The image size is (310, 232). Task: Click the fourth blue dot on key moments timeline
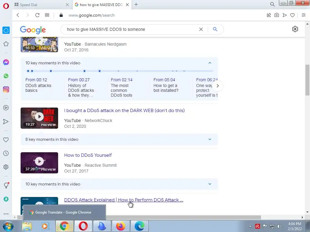(x=84, y=71)
